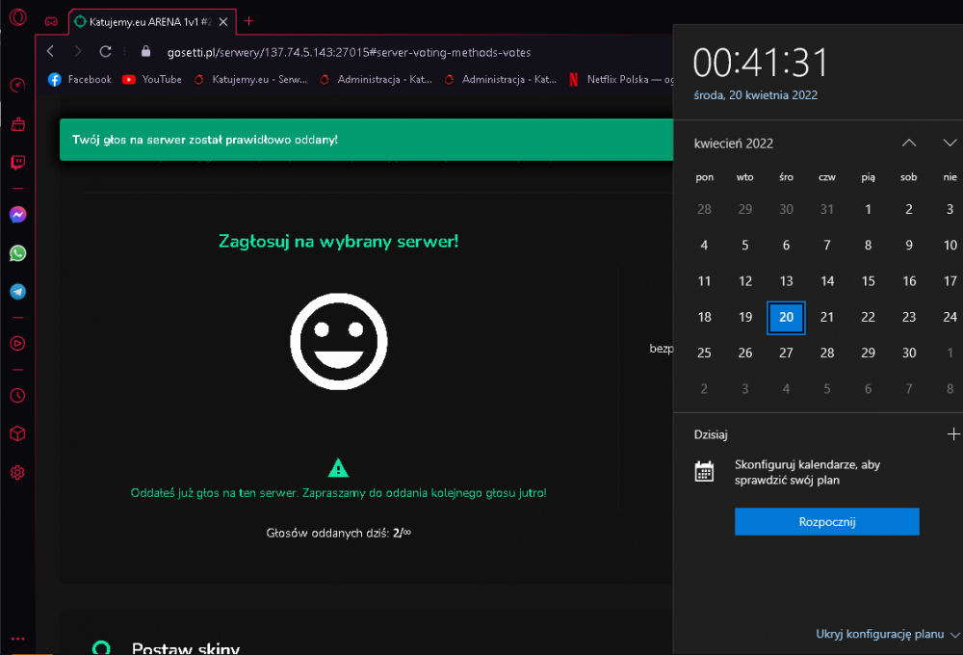Open Settings gear in sidebar

[17, 473]
